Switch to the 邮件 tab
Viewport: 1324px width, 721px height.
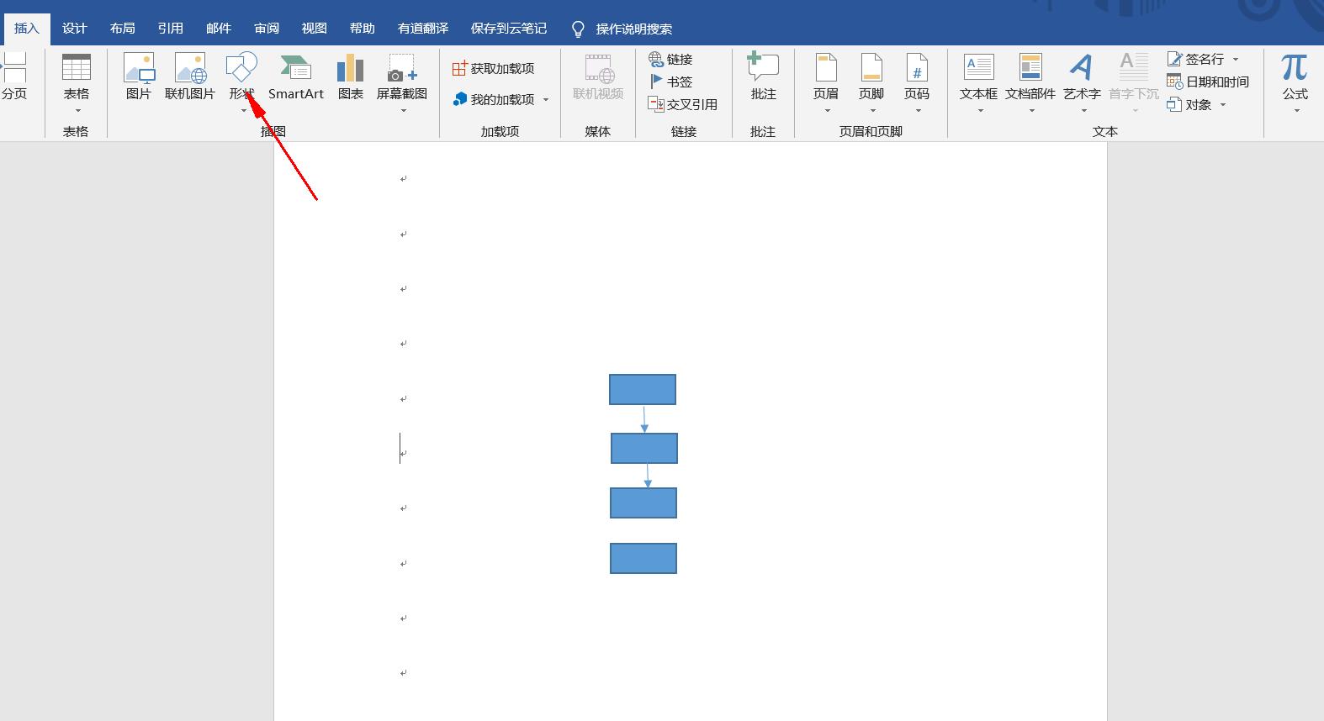(x=219, y=29)
